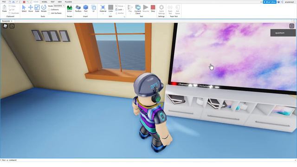Click the Group command in Edit
Viewport: 297px width, 167px height.
tap(119, 6)
